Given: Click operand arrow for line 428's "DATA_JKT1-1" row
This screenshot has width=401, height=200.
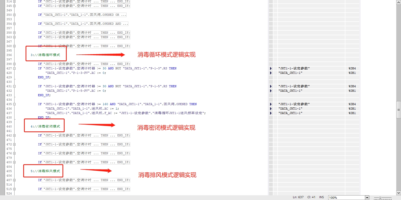Looking at the screenshot, I should pos(271,73).
